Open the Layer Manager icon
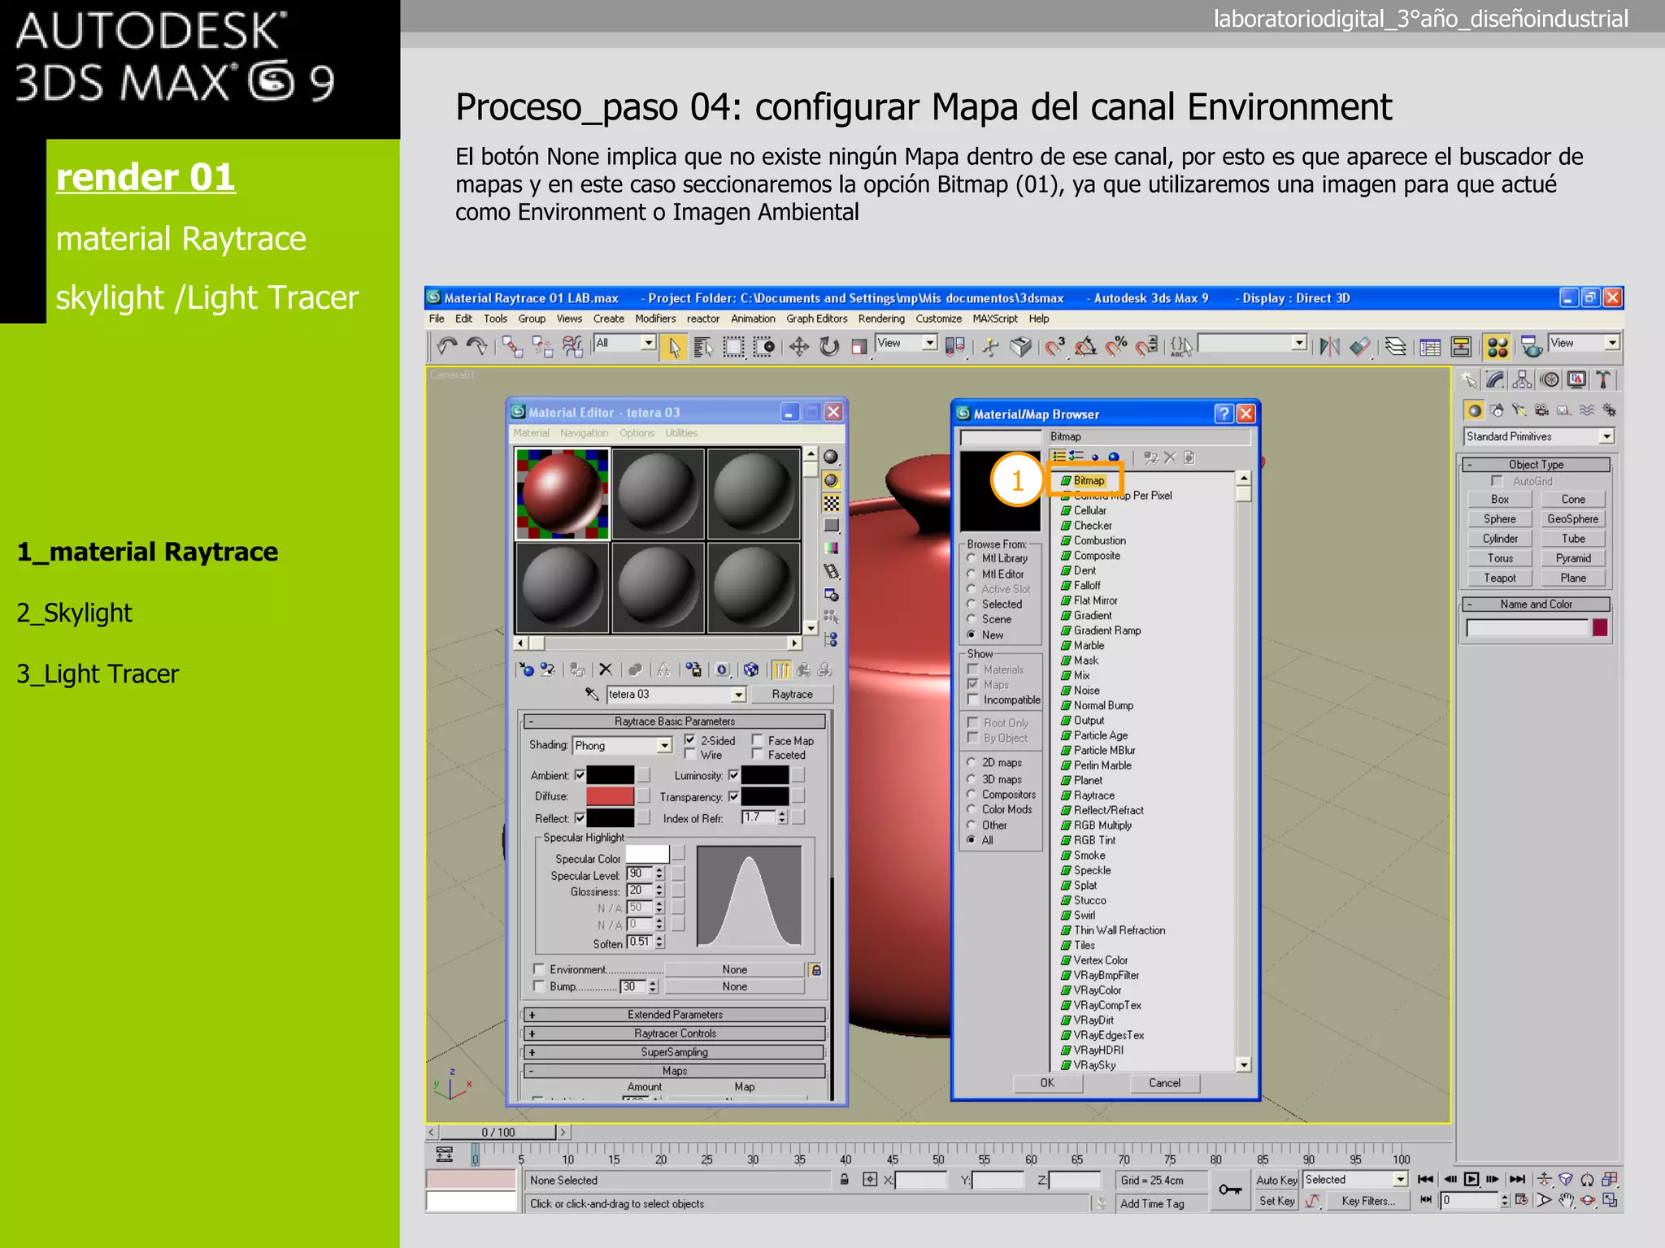This screenshot has height=1248, width=1665. [x=1396, y=347]
